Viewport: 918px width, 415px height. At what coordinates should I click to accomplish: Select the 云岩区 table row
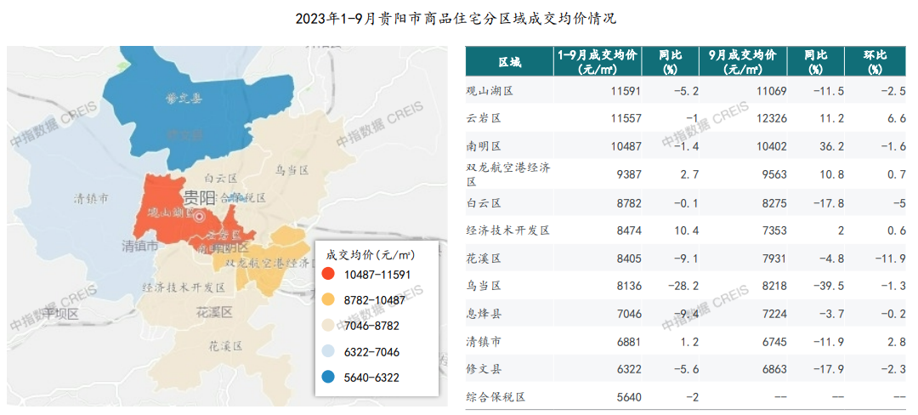[x=686, y=118]
